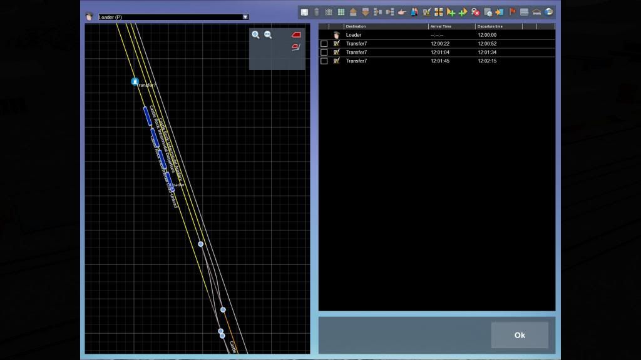
Task: Click the document with gear icon
Action: (x=488, y=12)
